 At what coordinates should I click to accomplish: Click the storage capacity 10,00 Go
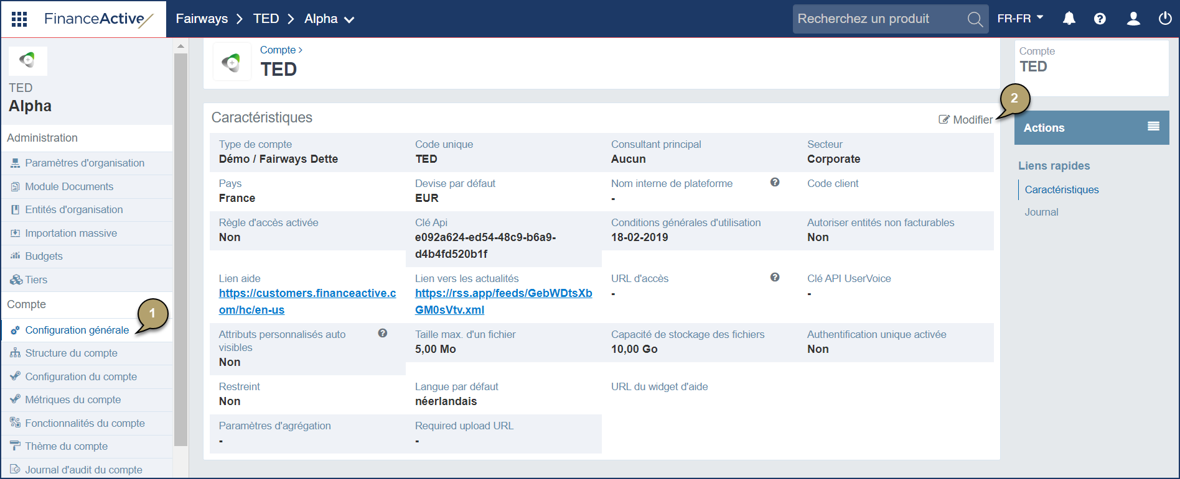coord(634,349)
